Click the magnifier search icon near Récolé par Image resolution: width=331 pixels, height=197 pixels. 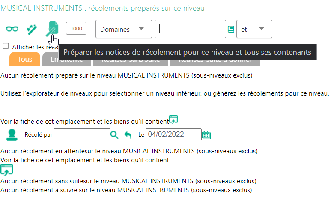pyautogui.click(x=114, y=135)
